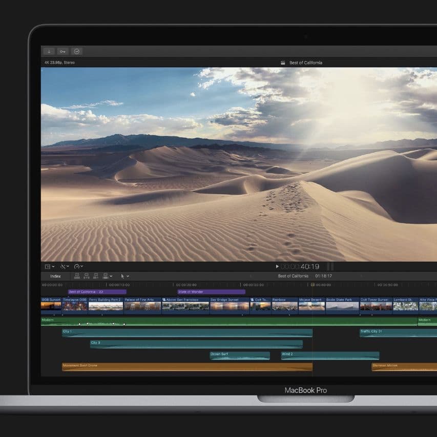Overwrite storyline with the selected clip
Viewport: 437px width, 437px height.
tap(106, 276)
